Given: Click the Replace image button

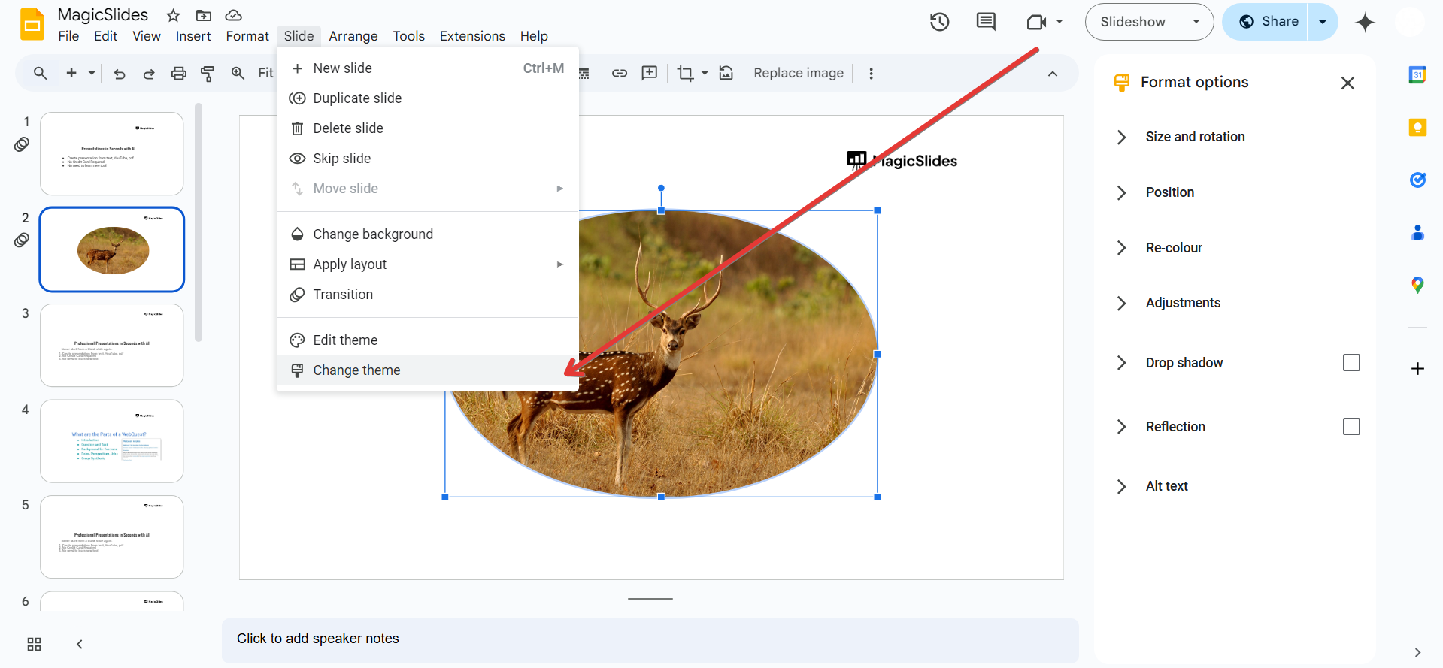Looking at the screenshot, I should pos(798,73).
